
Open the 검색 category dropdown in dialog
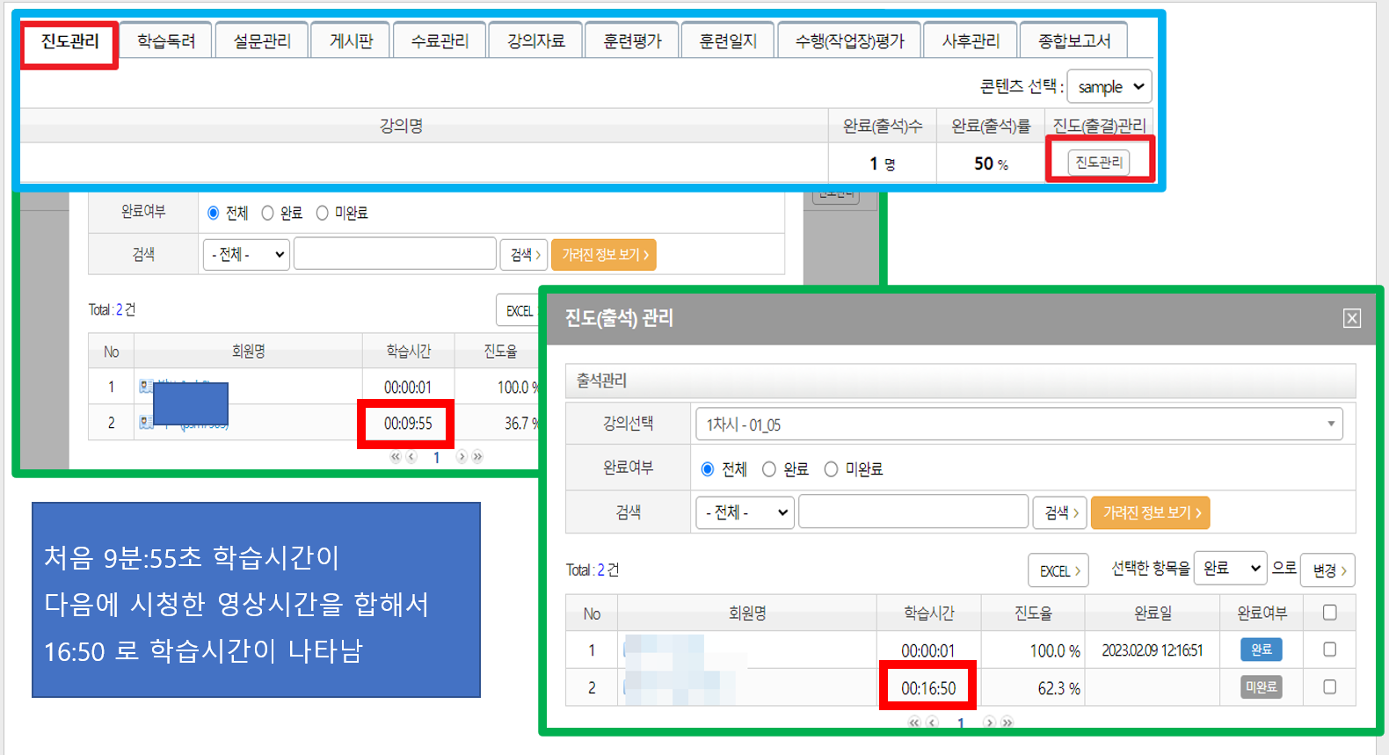[x=745, y=512]
